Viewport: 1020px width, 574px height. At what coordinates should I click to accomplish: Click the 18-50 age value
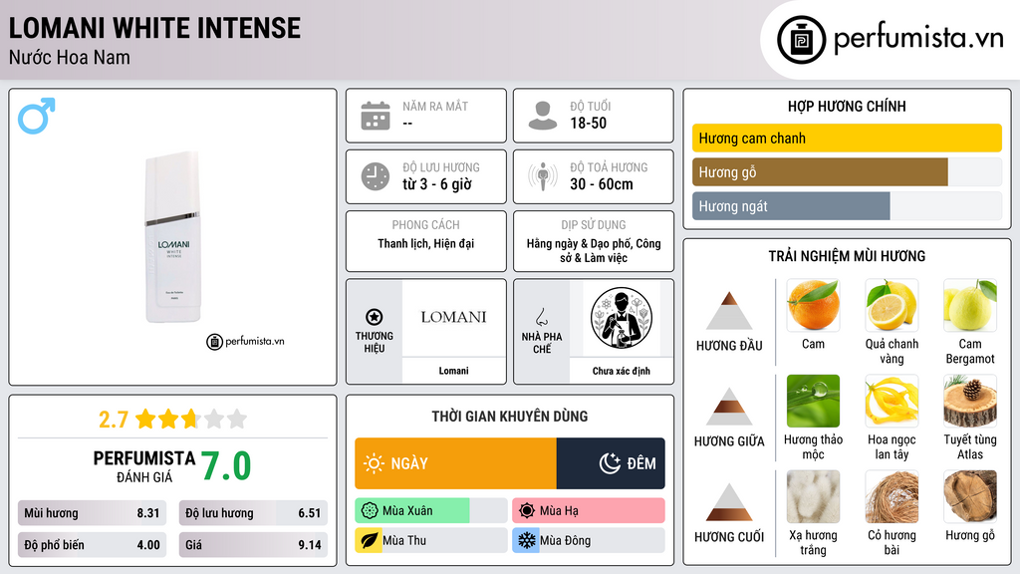click(588, 123)
